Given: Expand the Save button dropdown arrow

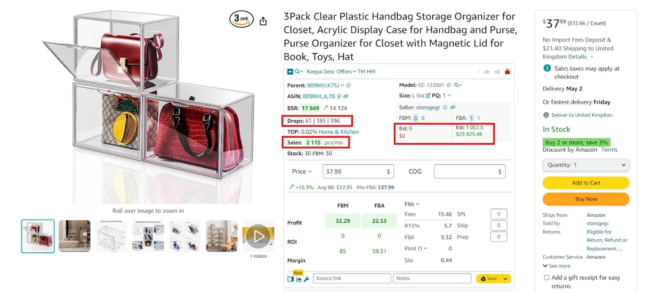Looking at the screenshot, I should pos(504,278).
